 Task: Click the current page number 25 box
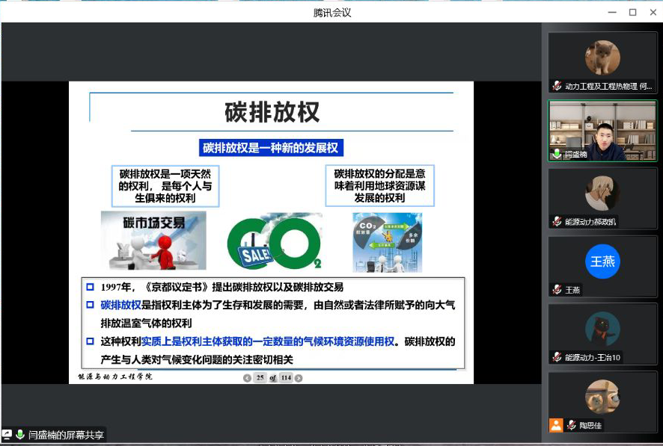[260, 378]
